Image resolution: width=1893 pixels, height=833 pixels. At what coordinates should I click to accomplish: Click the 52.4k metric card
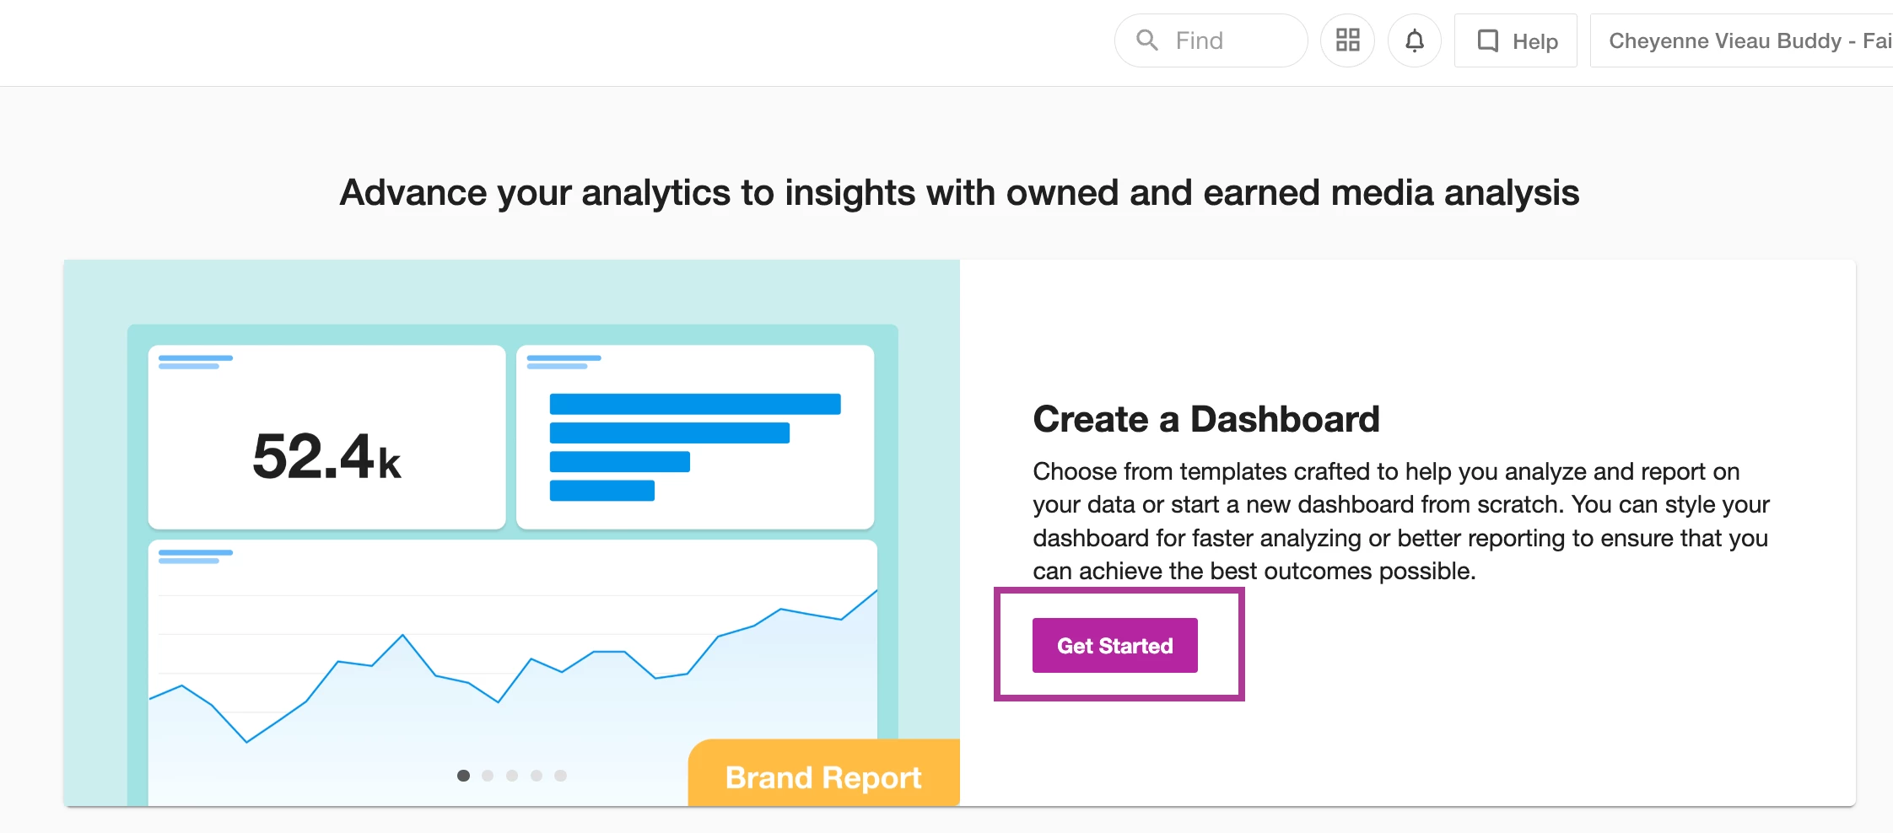[x=326, y=437]
